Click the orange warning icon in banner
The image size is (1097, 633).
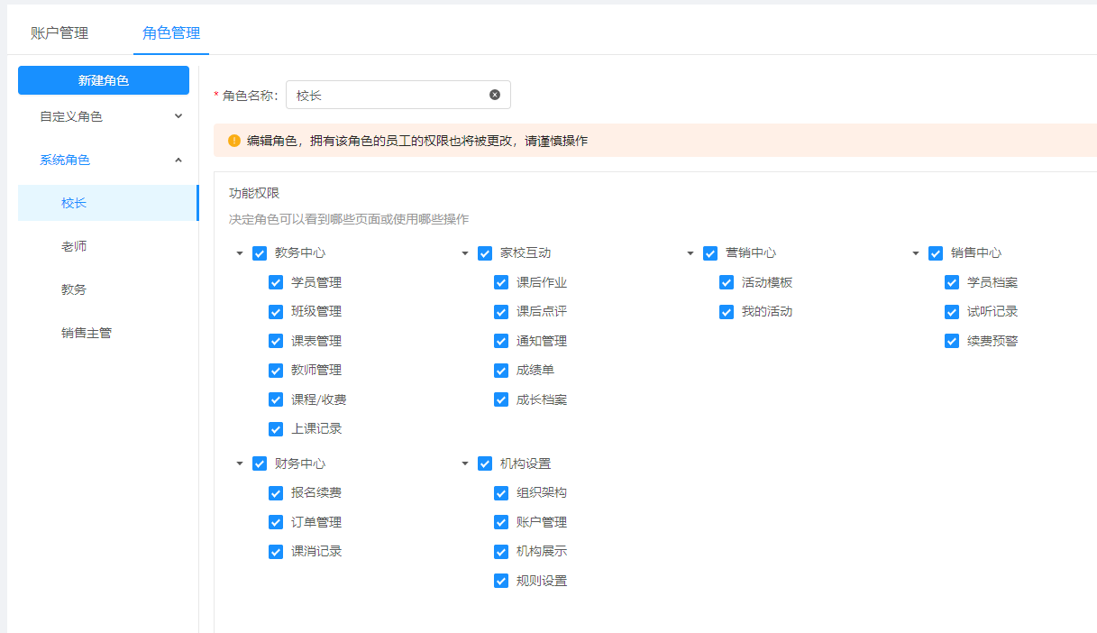(234, 141)
